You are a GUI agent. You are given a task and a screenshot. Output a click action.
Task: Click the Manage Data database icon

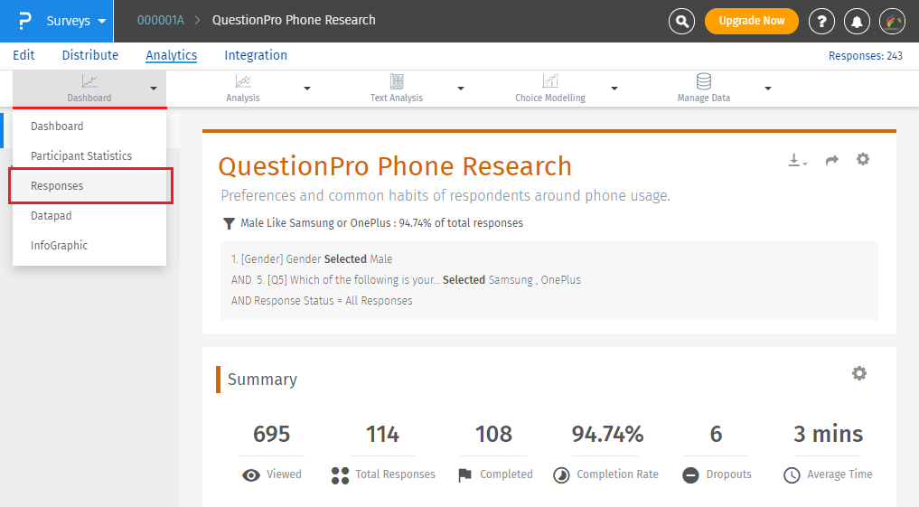(x=704, y=81)
